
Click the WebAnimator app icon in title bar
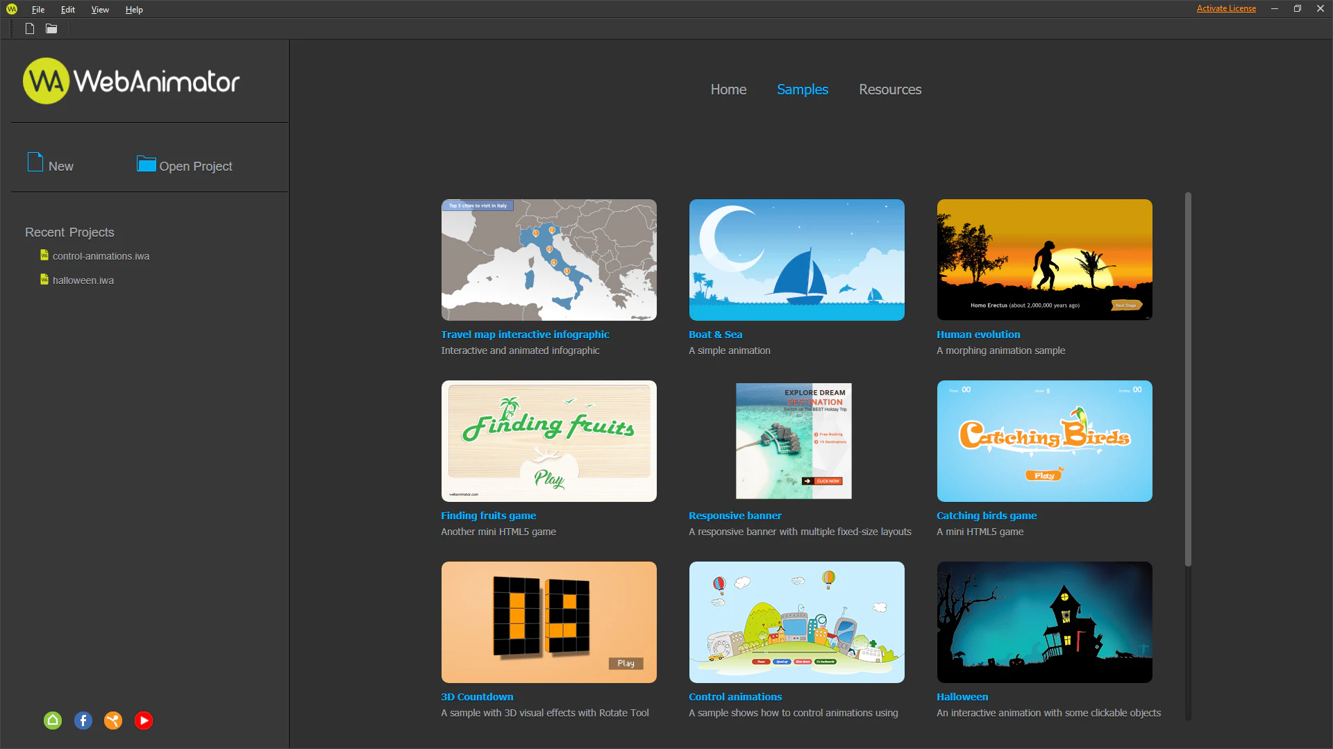pyautogui.click(x=10, y=9)
